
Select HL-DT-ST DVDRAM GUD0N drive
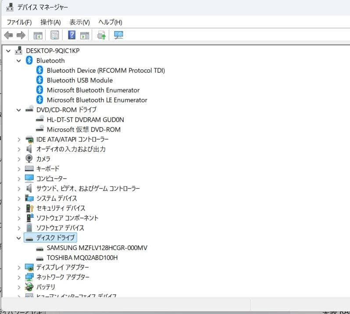point(85,120)
